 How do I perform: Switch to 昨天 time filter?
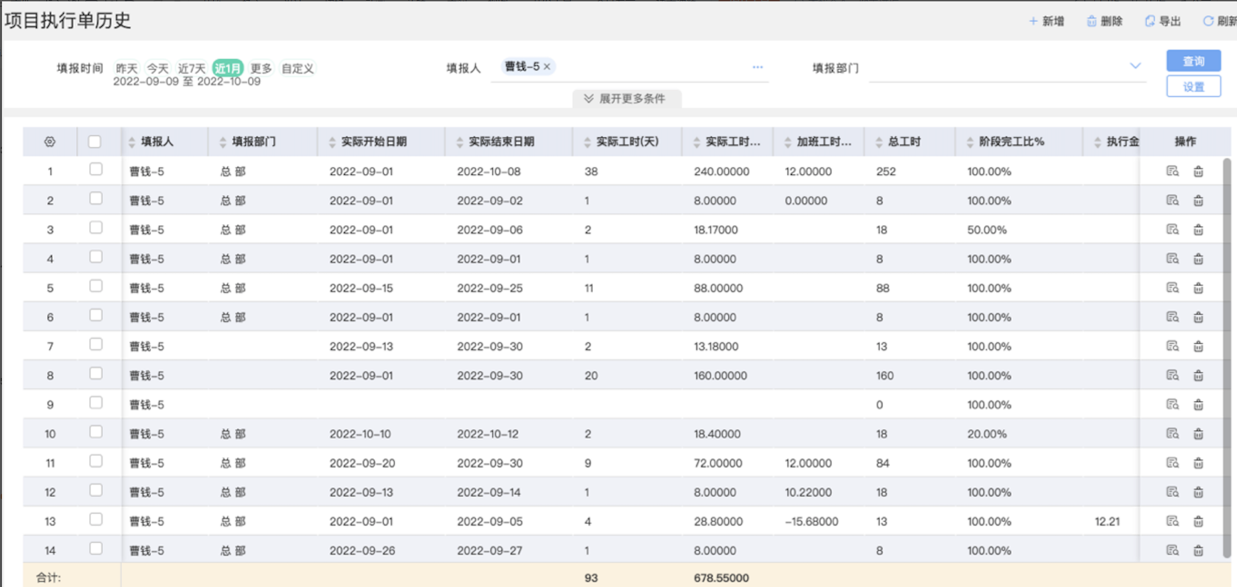(126, 68)
